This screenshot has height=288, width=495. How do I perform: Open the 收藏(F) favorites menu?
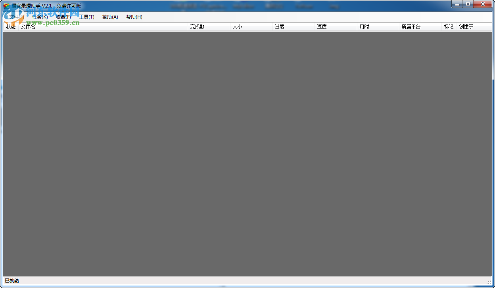point(63,17)
